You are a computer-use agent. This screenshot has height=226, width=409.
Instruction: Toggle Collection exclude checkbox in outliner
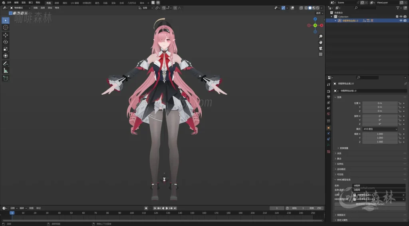pyautogui.click(x=397, y=17)
